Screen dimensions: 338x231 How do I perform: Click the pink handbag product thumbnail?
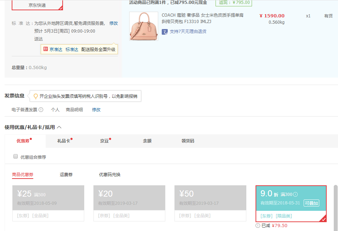[144, 26]
